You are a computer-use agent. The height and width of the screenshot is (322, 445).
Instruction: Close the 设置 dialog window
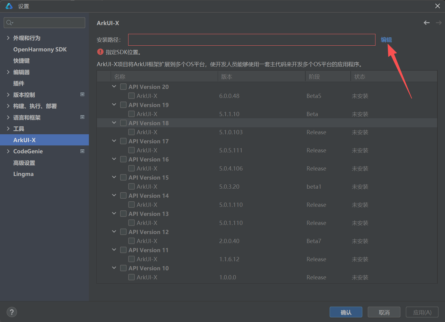pos(437,6)
